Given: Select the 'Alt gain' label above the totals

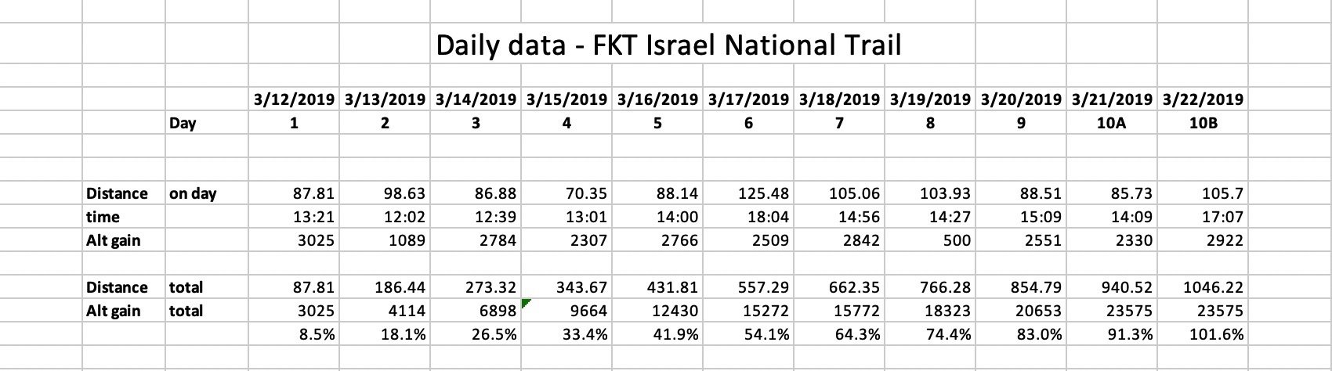Looking at the screenshot, I should (114, 240).
